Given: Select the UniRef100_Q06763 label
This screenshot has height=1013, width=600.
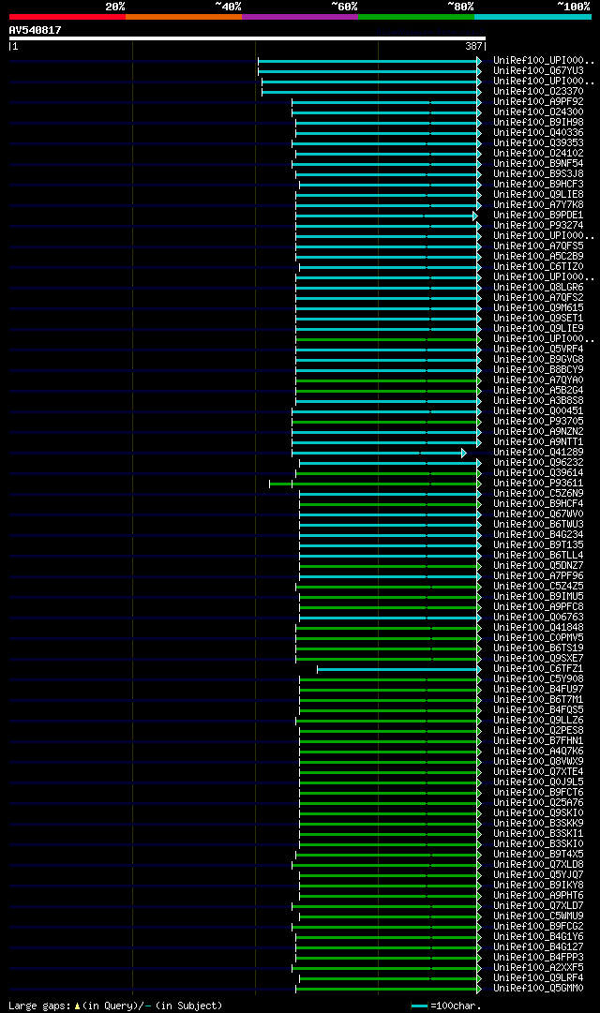Looking at the screenshot, I should [x=538, y=618].
